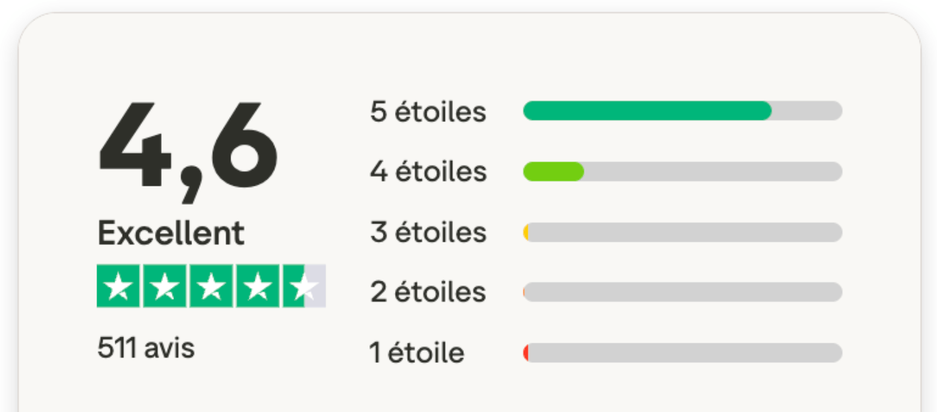937x412 pixels.
Task: Select the 3 étoiles label
Action: [428, 232]
